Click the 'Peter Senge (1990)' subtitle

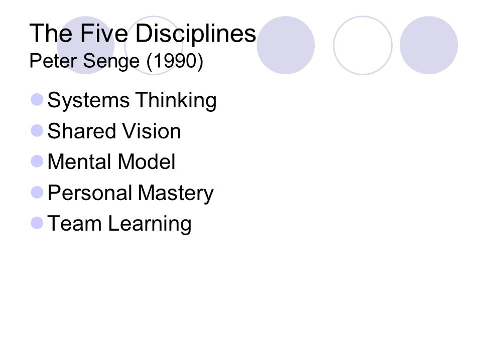[x=116, y=61]
